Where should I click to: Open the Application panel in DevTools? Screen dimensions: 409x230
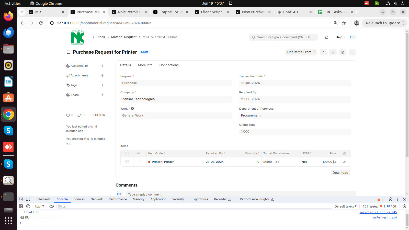[x=158, y=199]
